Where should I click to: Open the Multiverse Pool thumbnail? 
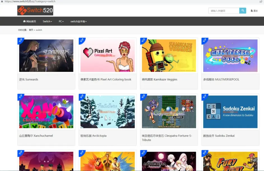[230, 56]
